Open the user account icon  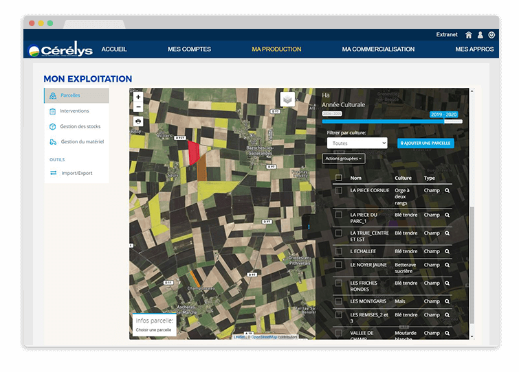tap(481, 35)
